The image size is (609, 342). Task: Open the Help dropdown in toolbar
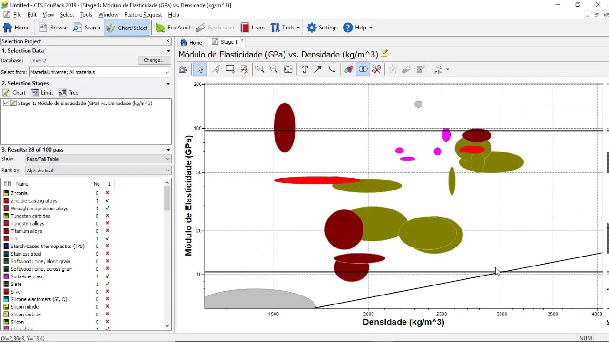point(358,28)
